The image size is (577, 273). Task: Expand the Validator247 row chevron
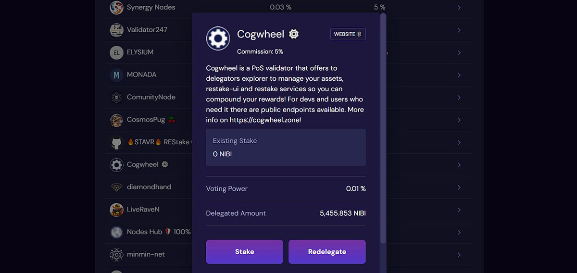(x=459, y=30)
